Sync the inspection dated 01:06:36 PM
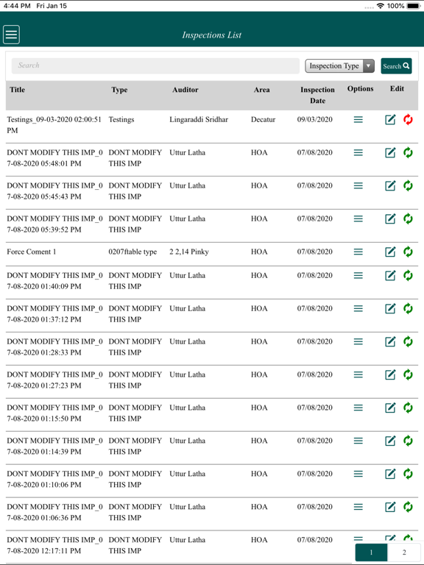424x565 pixels. (408, 507)
